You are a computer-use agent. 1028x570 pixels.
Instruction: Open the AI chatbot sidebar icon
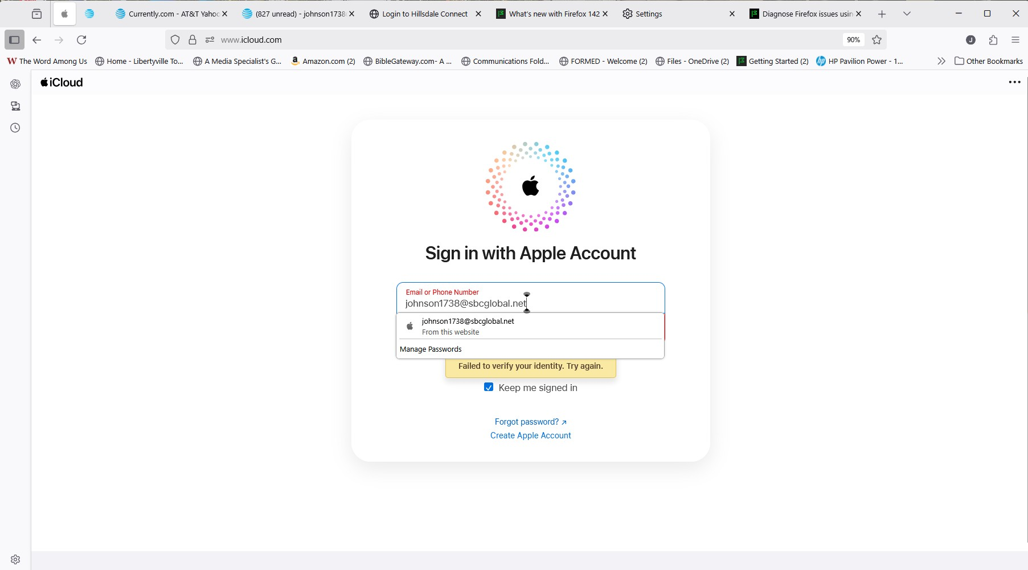15,84
